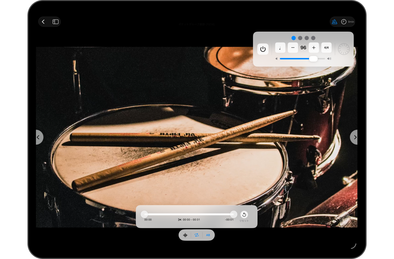This screenshot has height=259, width=394.
Task: Select the fourth metronome page dot
Action: point(313,38)
